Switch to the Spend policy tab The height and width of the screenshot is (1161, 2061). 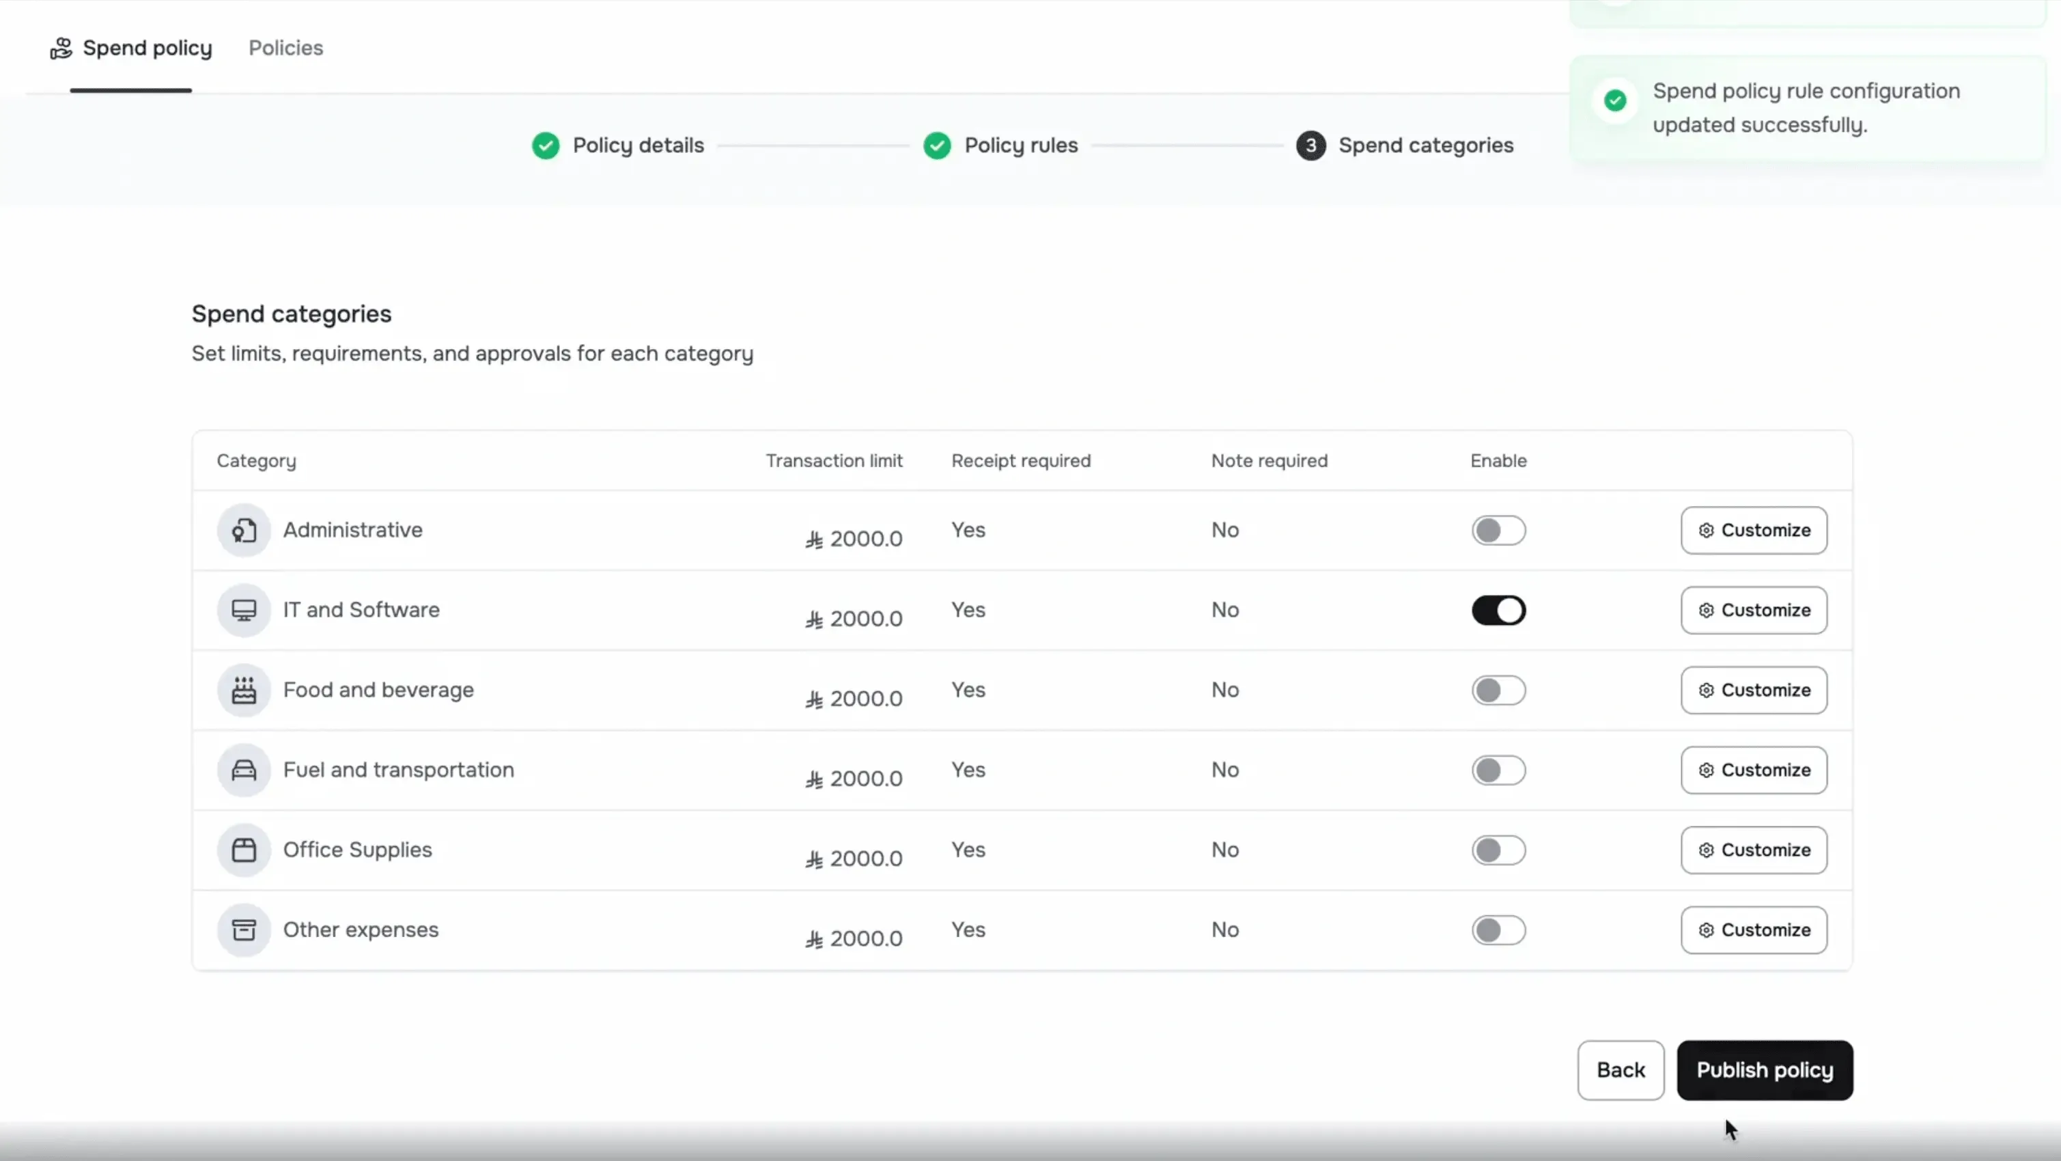[x=149, y=47]
